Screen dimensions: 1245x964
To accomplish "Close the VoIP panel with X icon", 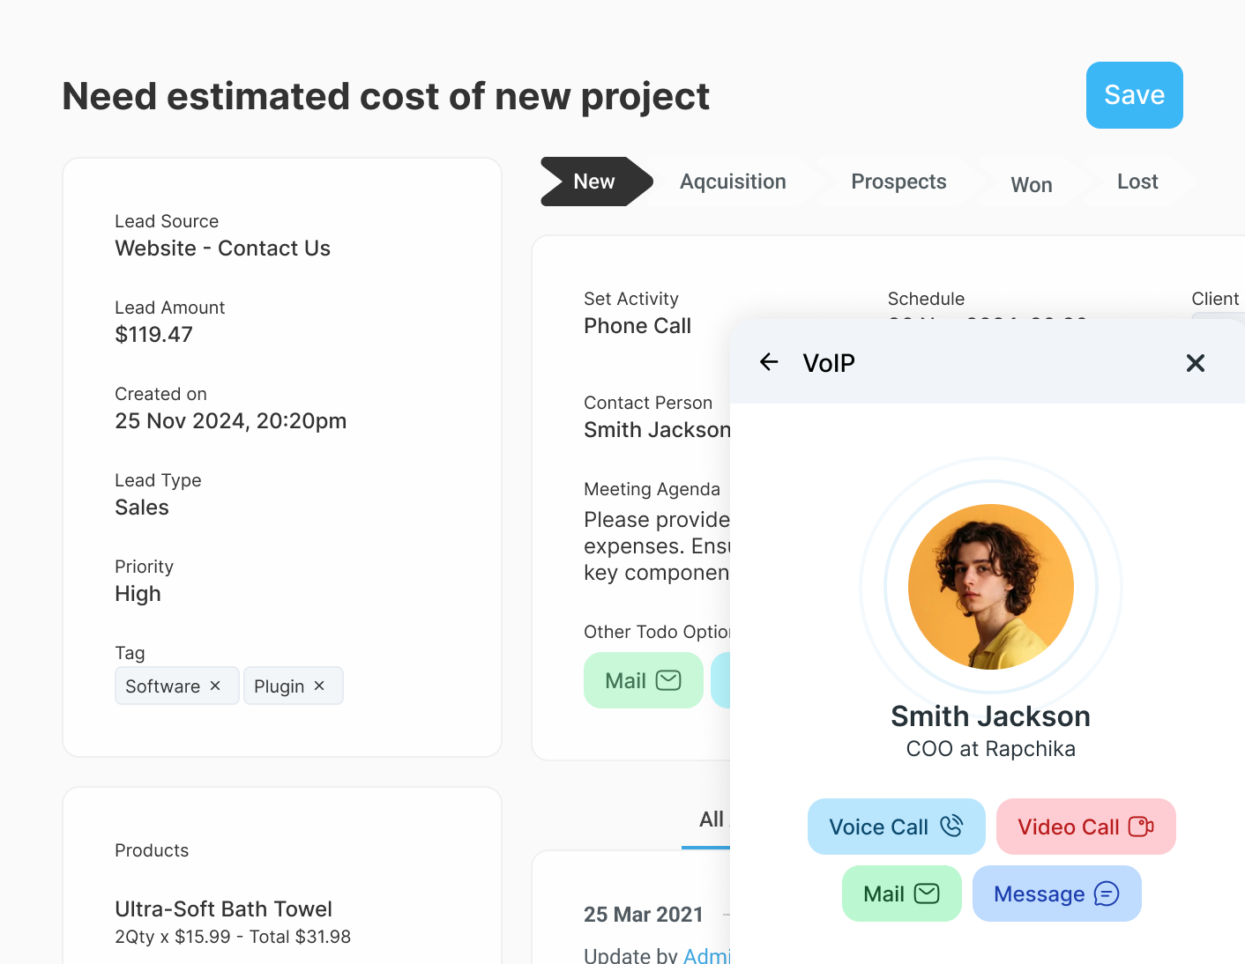I will point(1195,363).
